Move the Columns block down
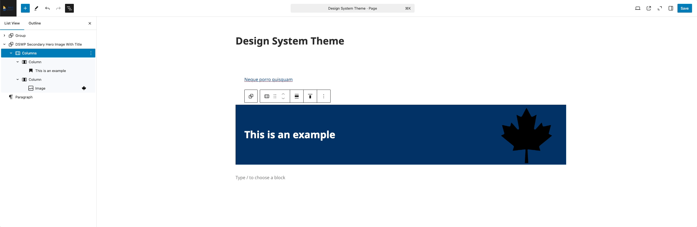The width and height of the screenshot is (697, 227). click(283, 98)
